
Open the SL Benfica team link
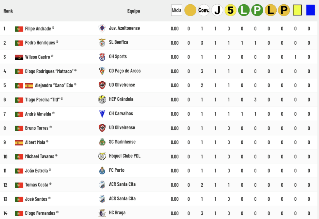point(119,42)
